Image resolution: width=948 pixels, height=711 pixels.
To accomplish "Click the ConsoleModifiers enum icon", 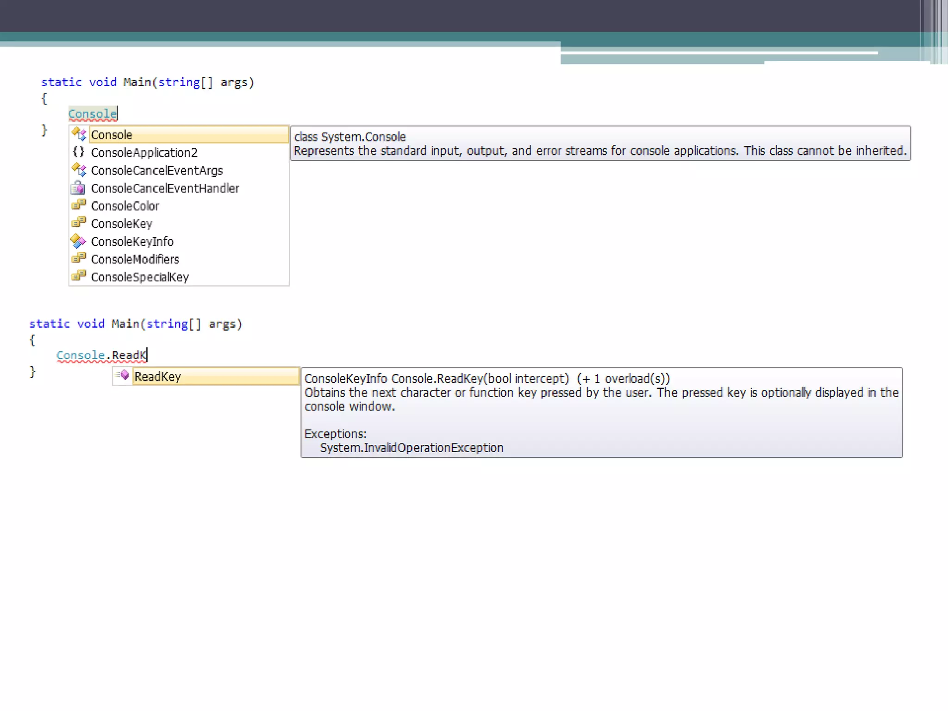I will tap(79, 258).
